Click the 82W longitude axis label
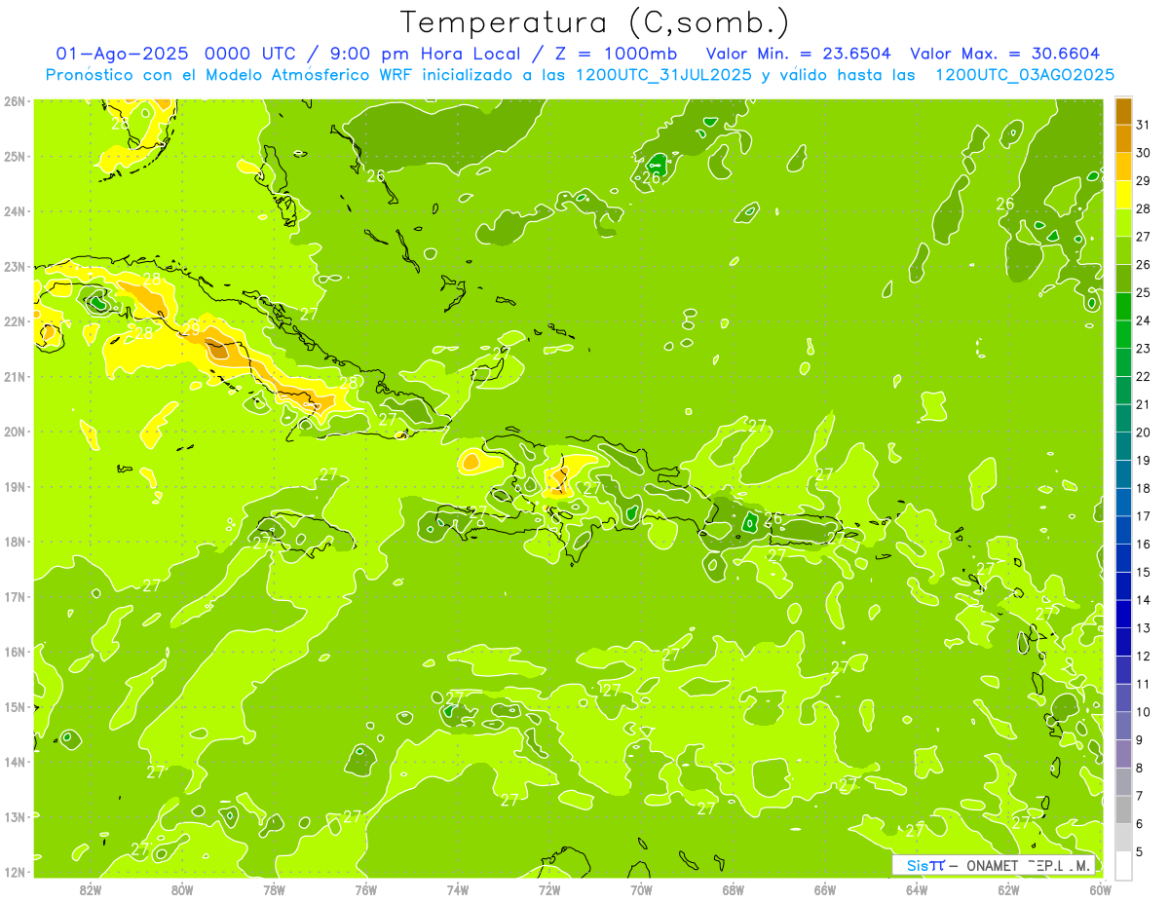The width and height of the screenshot is (1169, 903). click(x=91, y=890)
